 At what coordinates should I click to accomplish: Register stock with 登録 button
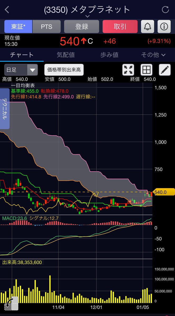tap(82, 27)
